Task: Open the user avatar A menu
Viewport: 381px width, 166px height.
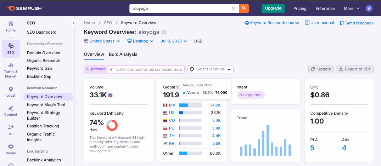Action: (x=369, y=8)
